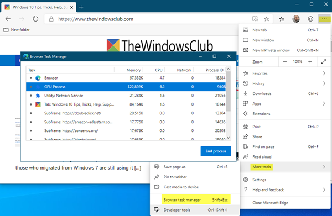The height and width of the screenshot is (216, 332).
Task: Sort by the CPU column header
Action: click(x=154, y=70)
